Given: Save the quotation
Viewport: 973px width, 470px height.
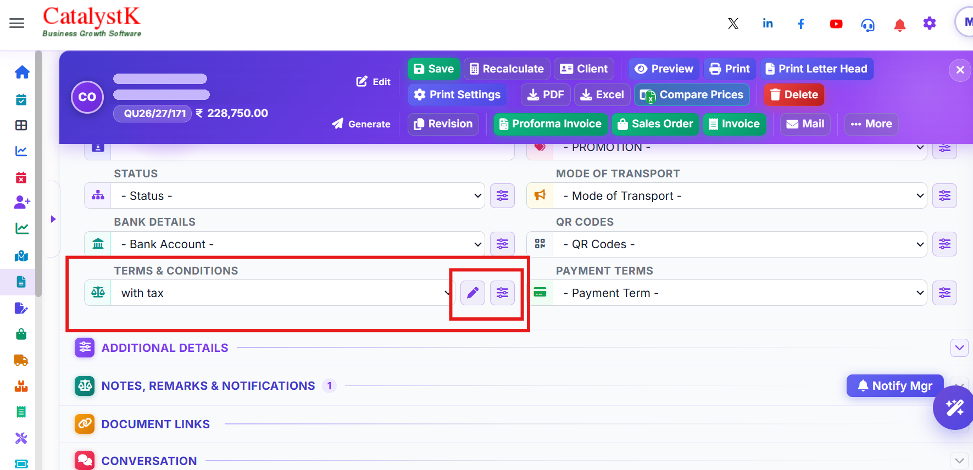Looking at the screenshot, I should tap(433, 69).
